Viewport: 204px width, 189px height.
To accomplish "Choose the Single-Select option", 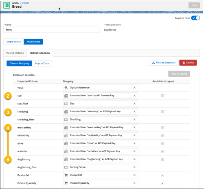I will click(x=13, y=42).
